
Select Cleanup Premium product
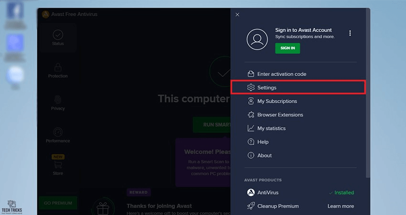point(278,206)
